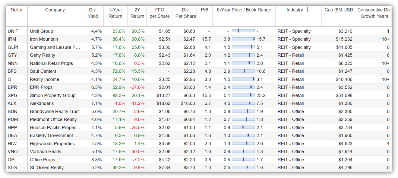
Task: Click the National Retail Props company name
Action: pos(51,63)
